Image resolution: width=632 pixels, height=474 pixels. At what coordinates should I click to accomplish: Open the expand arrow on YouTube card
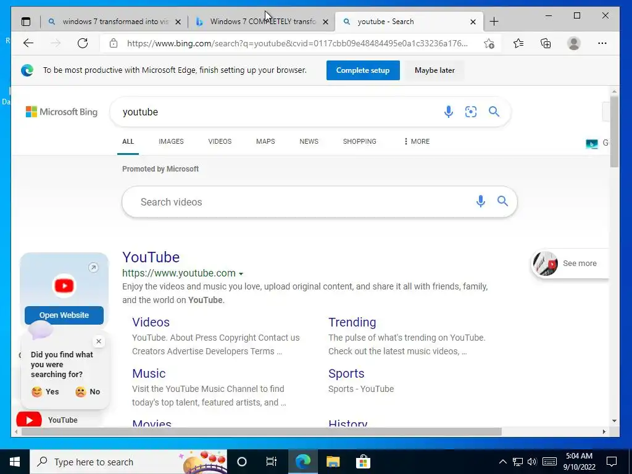pos(93,268)
